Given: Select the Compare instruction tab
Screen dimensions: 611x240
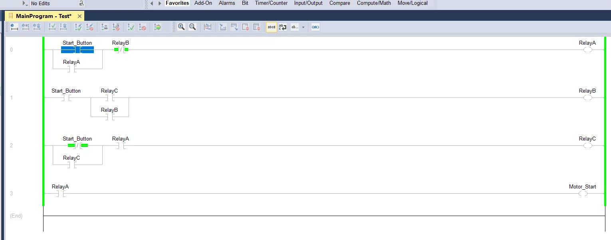Looking at the screenshot, I should (340, 3).
